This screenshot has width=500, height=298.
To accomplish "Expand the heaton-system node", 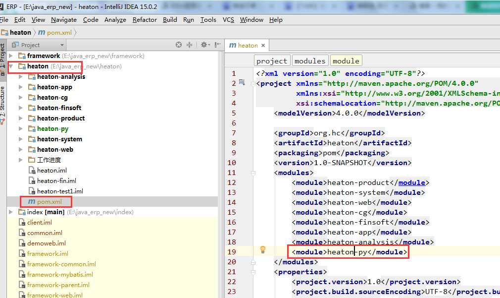I will (21, 139).
